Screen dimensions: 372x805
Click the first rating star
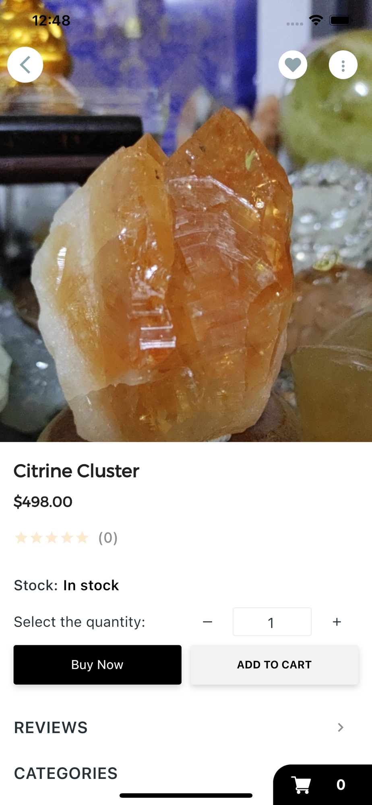pos(21,538)
